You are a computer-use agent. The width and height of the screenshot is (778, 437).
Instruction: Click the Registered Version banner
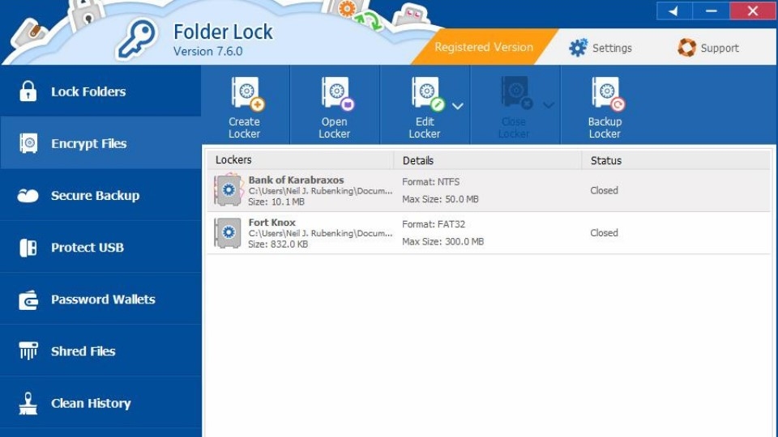(484, 47)
